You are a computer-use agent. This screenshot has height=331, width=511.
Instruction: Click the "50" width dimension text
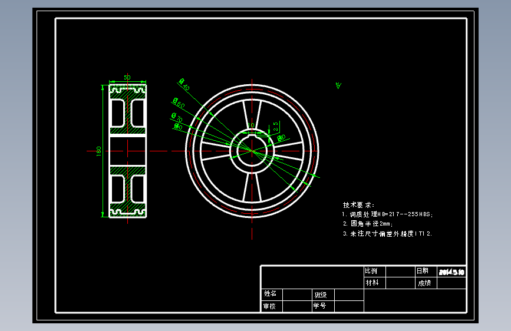(127, 78)
